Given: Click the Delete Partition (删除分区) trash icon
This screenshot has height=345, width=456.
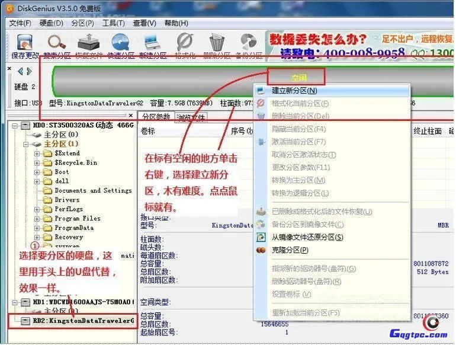Looking at the screenshot, I should point(217,43).
